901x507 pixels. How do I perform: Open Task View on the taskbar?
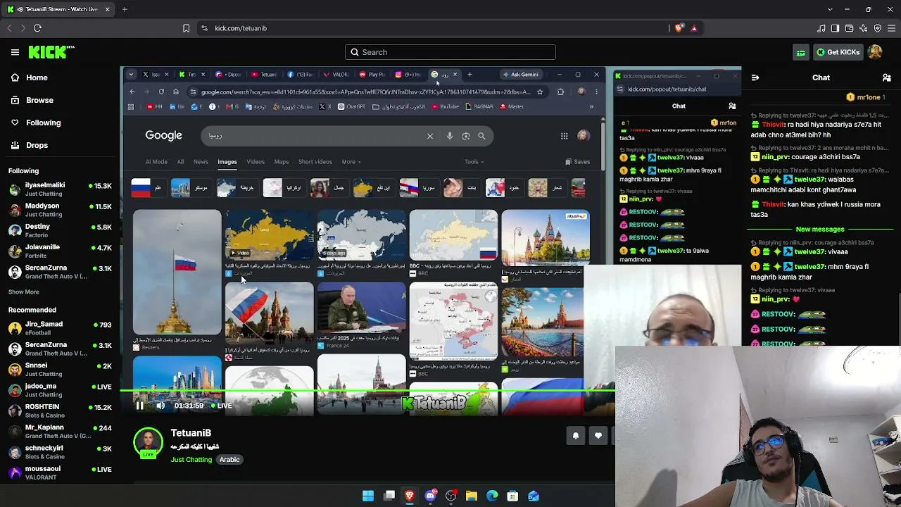[x=389, y=496]
